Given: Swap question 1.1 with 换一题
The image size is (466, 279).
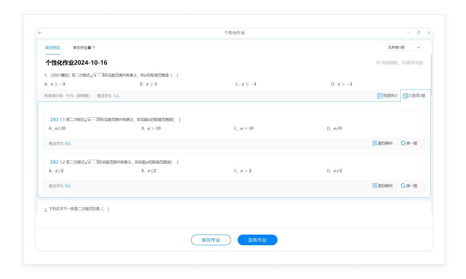Looking at the screenshot, I should pos(409,143).
